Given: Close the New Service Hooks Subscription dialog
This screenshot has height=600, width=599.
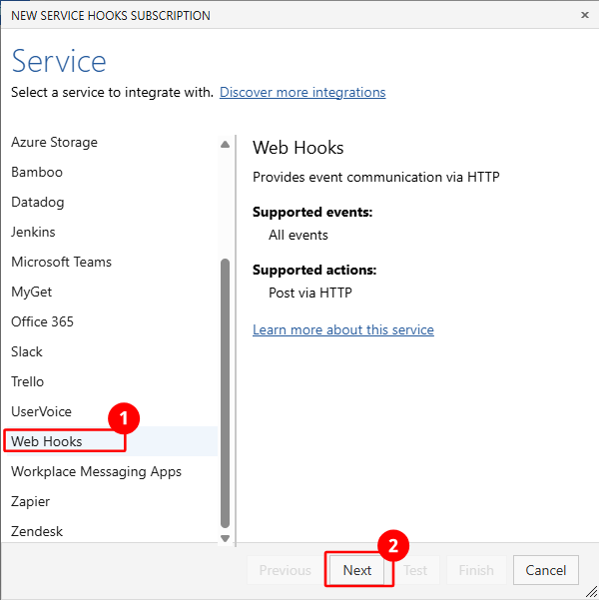Looking at the screenshot, I should tap(584, 15).
